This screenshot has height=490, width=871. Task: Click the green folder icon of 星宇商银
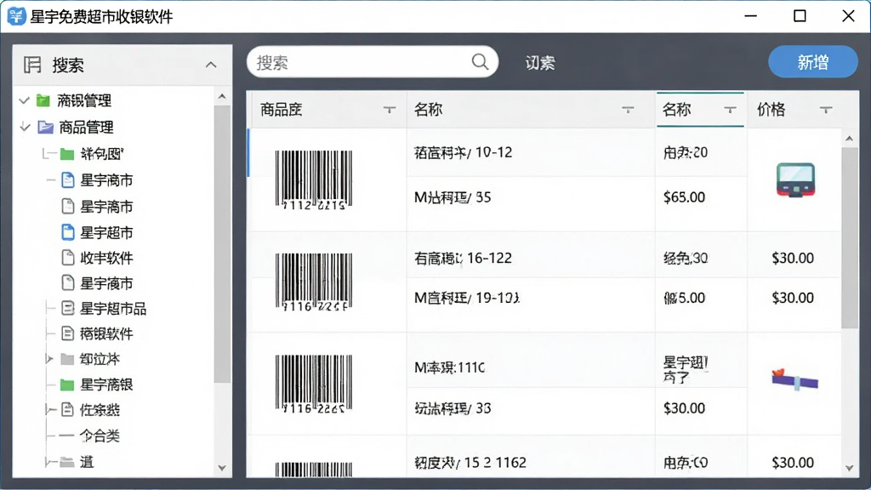[x=67, y=385]
